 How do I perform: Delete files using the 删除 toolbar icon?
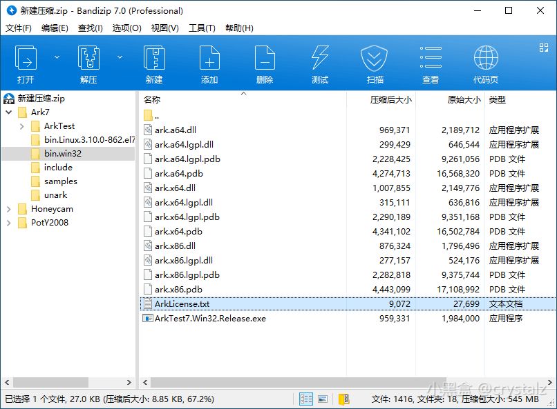click(x=265, y=62)
